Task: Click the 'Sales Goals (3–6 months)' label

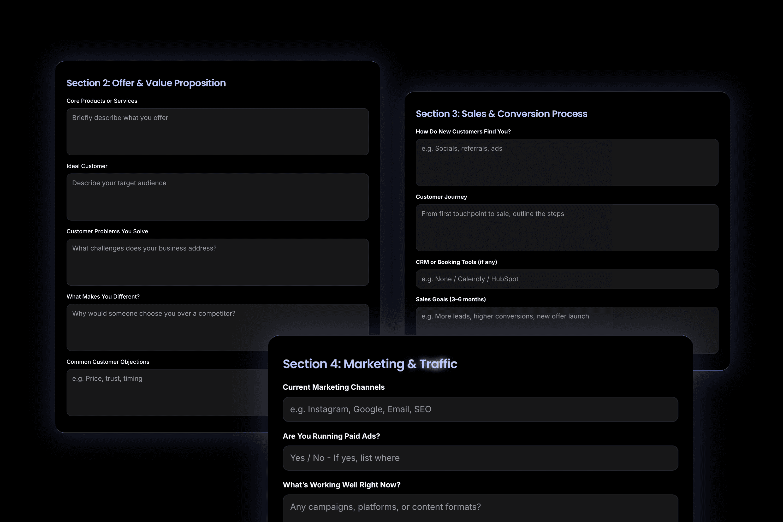Action: (450, 299)
